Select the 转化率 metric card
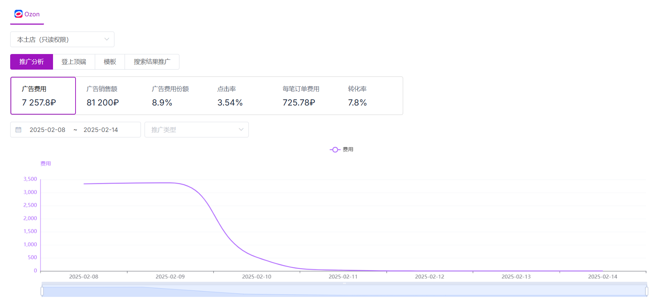Screen dimensions: 653x298 click(x=370, y=96)
